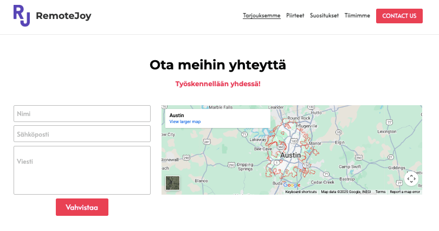The height and width of the screenshot is (231, 439).
Task: Switch map to satellite view thumbnail
Action: (x=172, y=183)
